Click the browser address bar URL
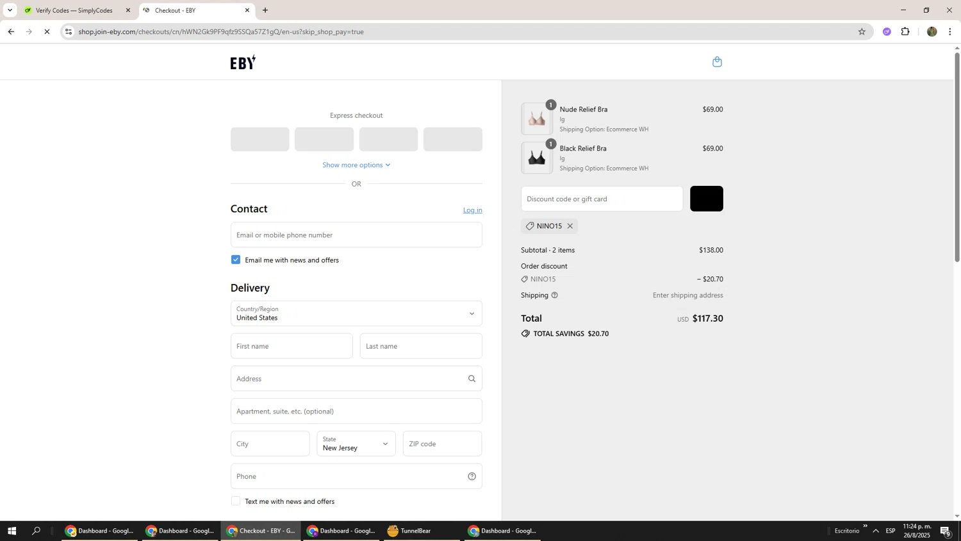 point(221,31)
